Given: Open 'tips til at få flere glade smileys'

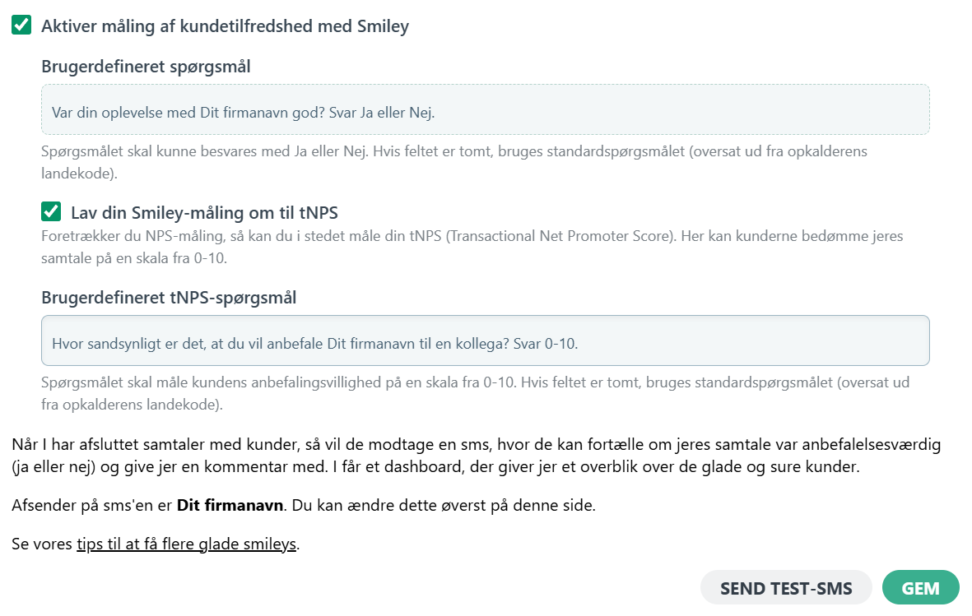Looking at the screenshot, I should click(x=187, y=544).
